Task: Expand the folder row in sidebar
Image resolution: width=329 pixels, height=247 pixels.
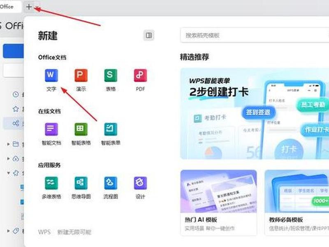Action: click(x=8, y=144)
